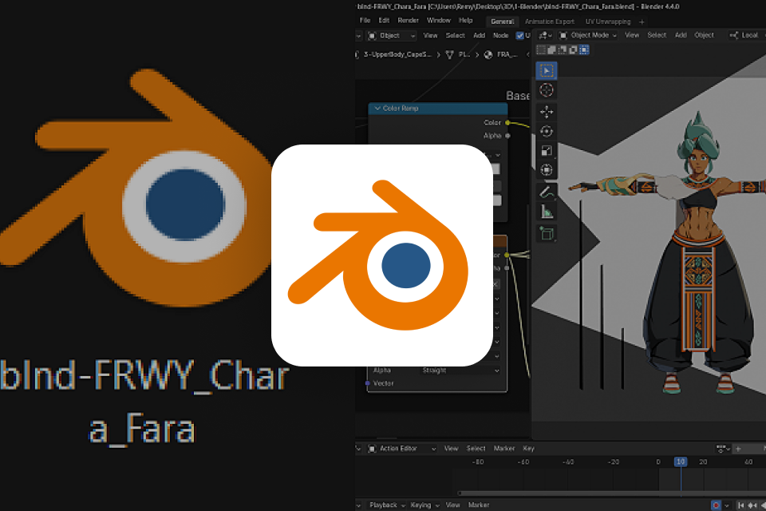The width and height of the screenshot is (766, 511).
Task: Toggle the auto keying record button
Action: (x=717, y=505)
